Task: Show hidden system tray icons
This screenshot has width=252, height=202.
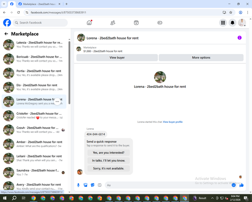Action: click(212, 198)
